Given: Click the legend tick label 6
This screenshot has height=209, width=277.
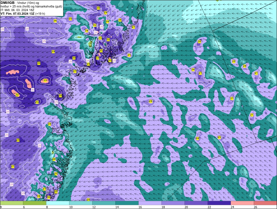Looking at the screenshot, I should pos(24,207).
